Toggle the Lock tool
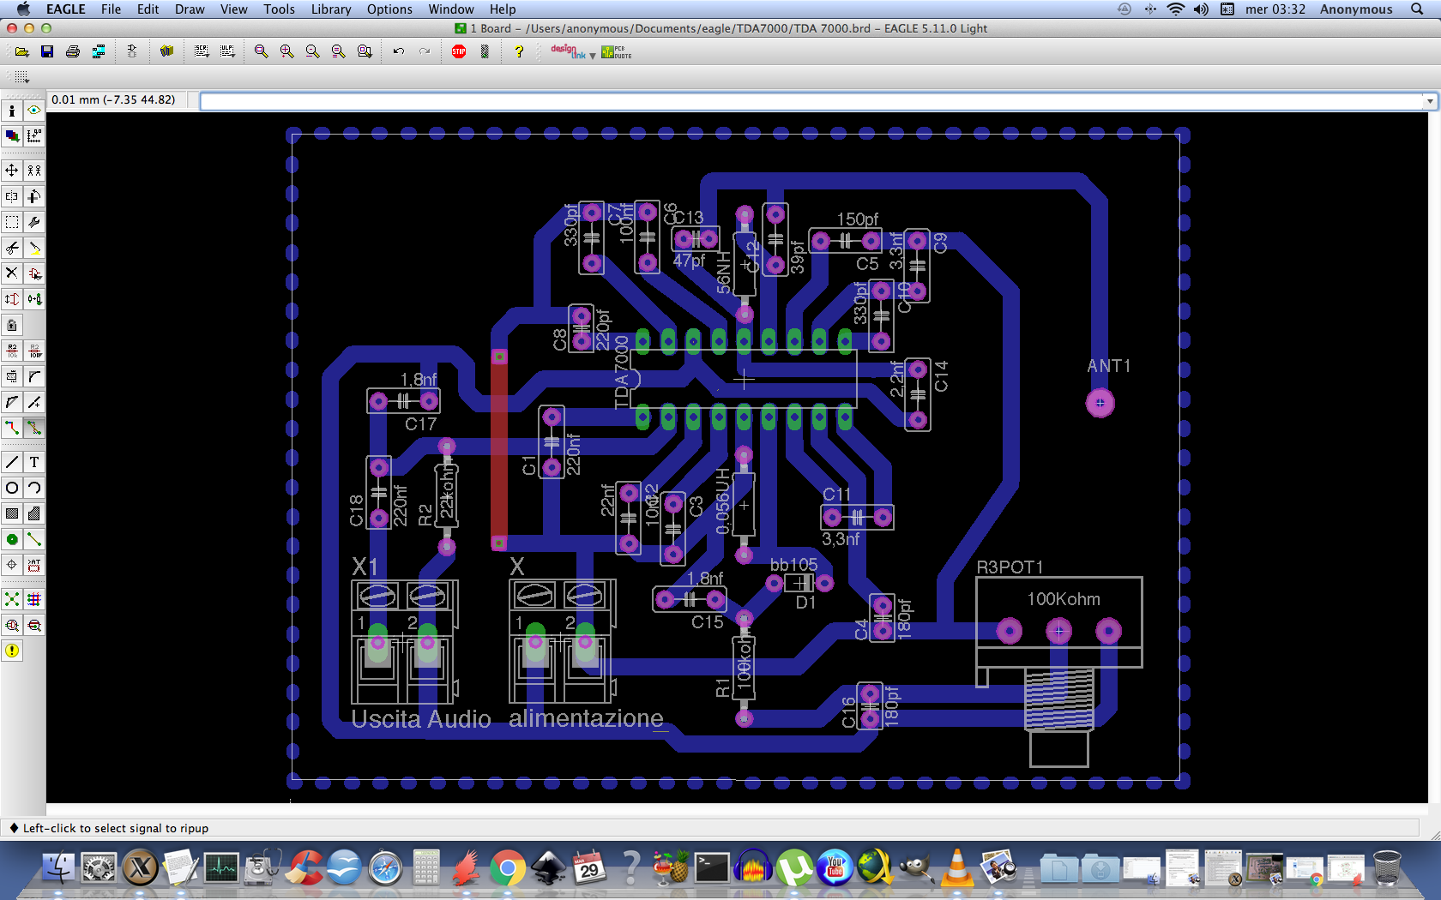This screenshot has width=1441, height=900. point(12,325)
